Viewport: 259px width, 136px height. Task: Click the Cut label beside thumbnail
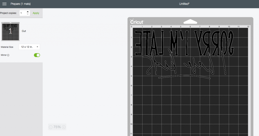point(24,31)
